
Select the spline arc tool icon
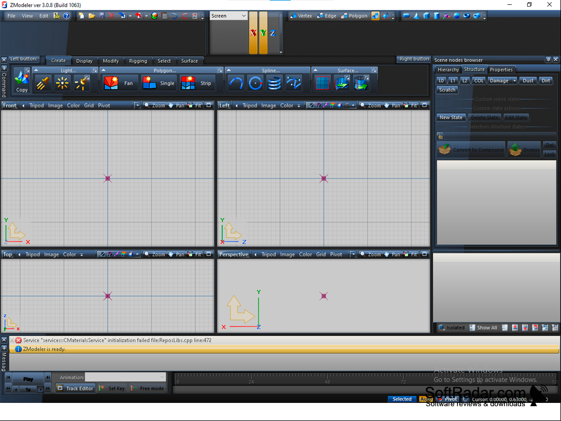coord(236,83)
